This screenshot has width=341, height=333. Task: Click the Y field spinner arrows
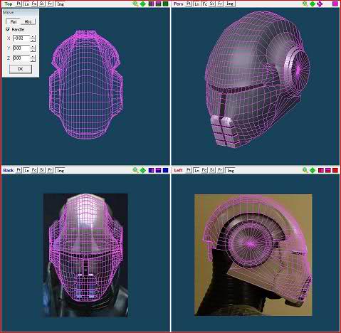point(33,48)
